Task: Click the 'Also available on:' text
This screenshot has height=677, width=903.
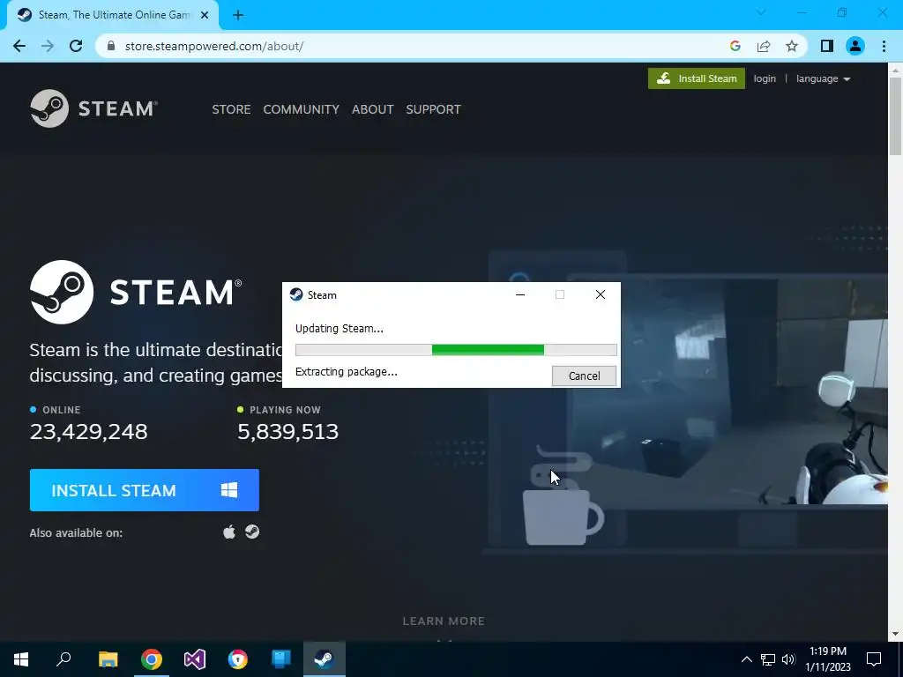Action: [76, 533]
